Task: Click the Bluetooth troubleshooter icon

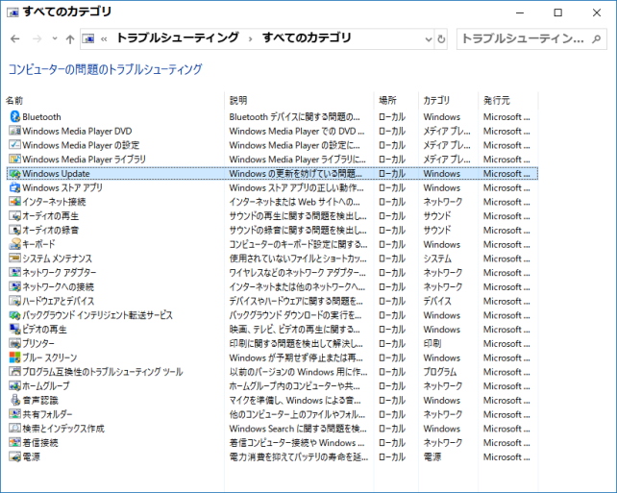Action: pyautogui.click(x=15, y=116)
